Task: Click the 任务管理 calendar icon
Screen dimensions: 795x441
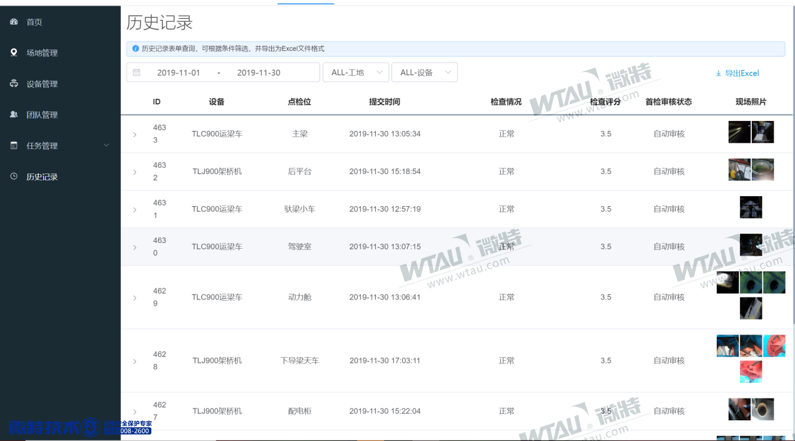Action: pyautogui.click(x=14, y=145)
